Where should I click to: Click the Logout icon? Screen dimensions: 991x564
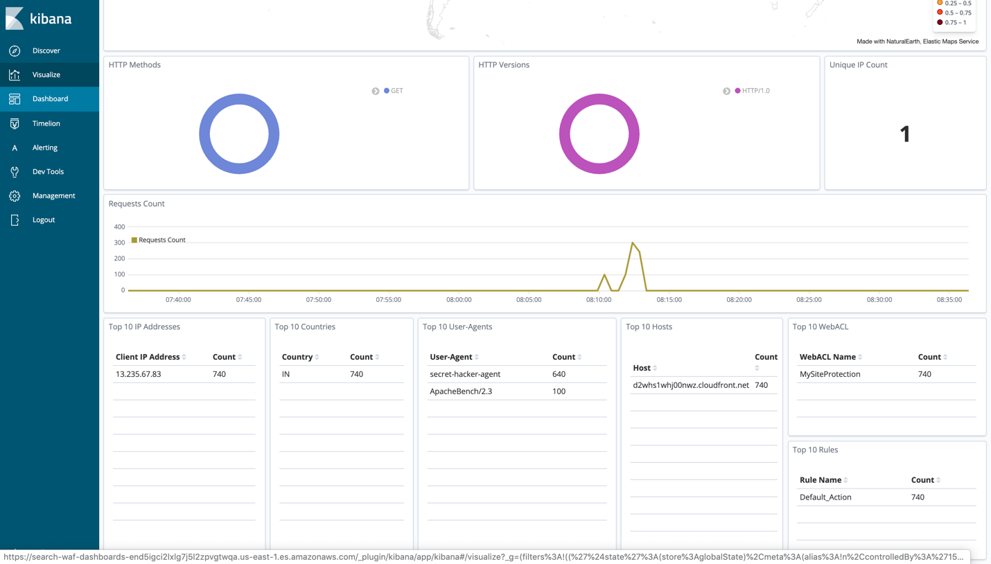coord(15,220)
